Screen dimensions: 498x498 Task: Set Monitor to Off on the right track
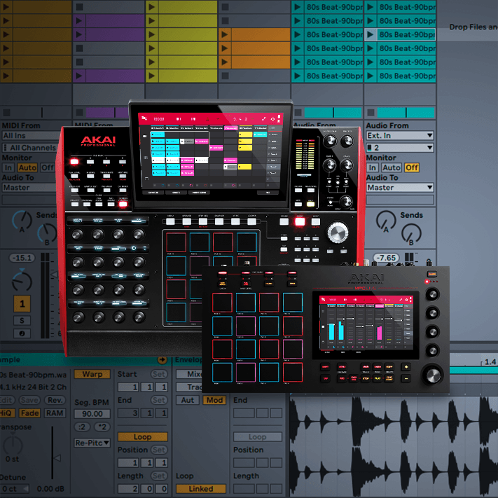[412, 167]
